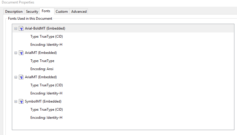Image resolution: width=237 pixels, height=135 pixels.
Task: Select 'Encoding: Identity-H' under SymbolMT
Action: (x=46, y=118)
